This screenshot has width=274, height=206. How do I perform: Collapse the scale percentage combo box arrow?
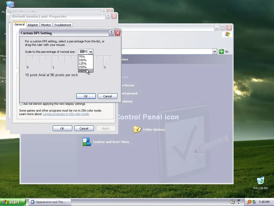coord(91,51)
